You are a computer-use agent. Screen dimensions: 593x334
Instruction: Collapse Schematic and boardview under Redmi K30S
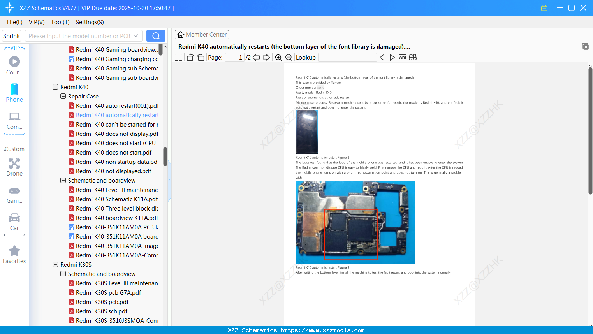[63, 274]
